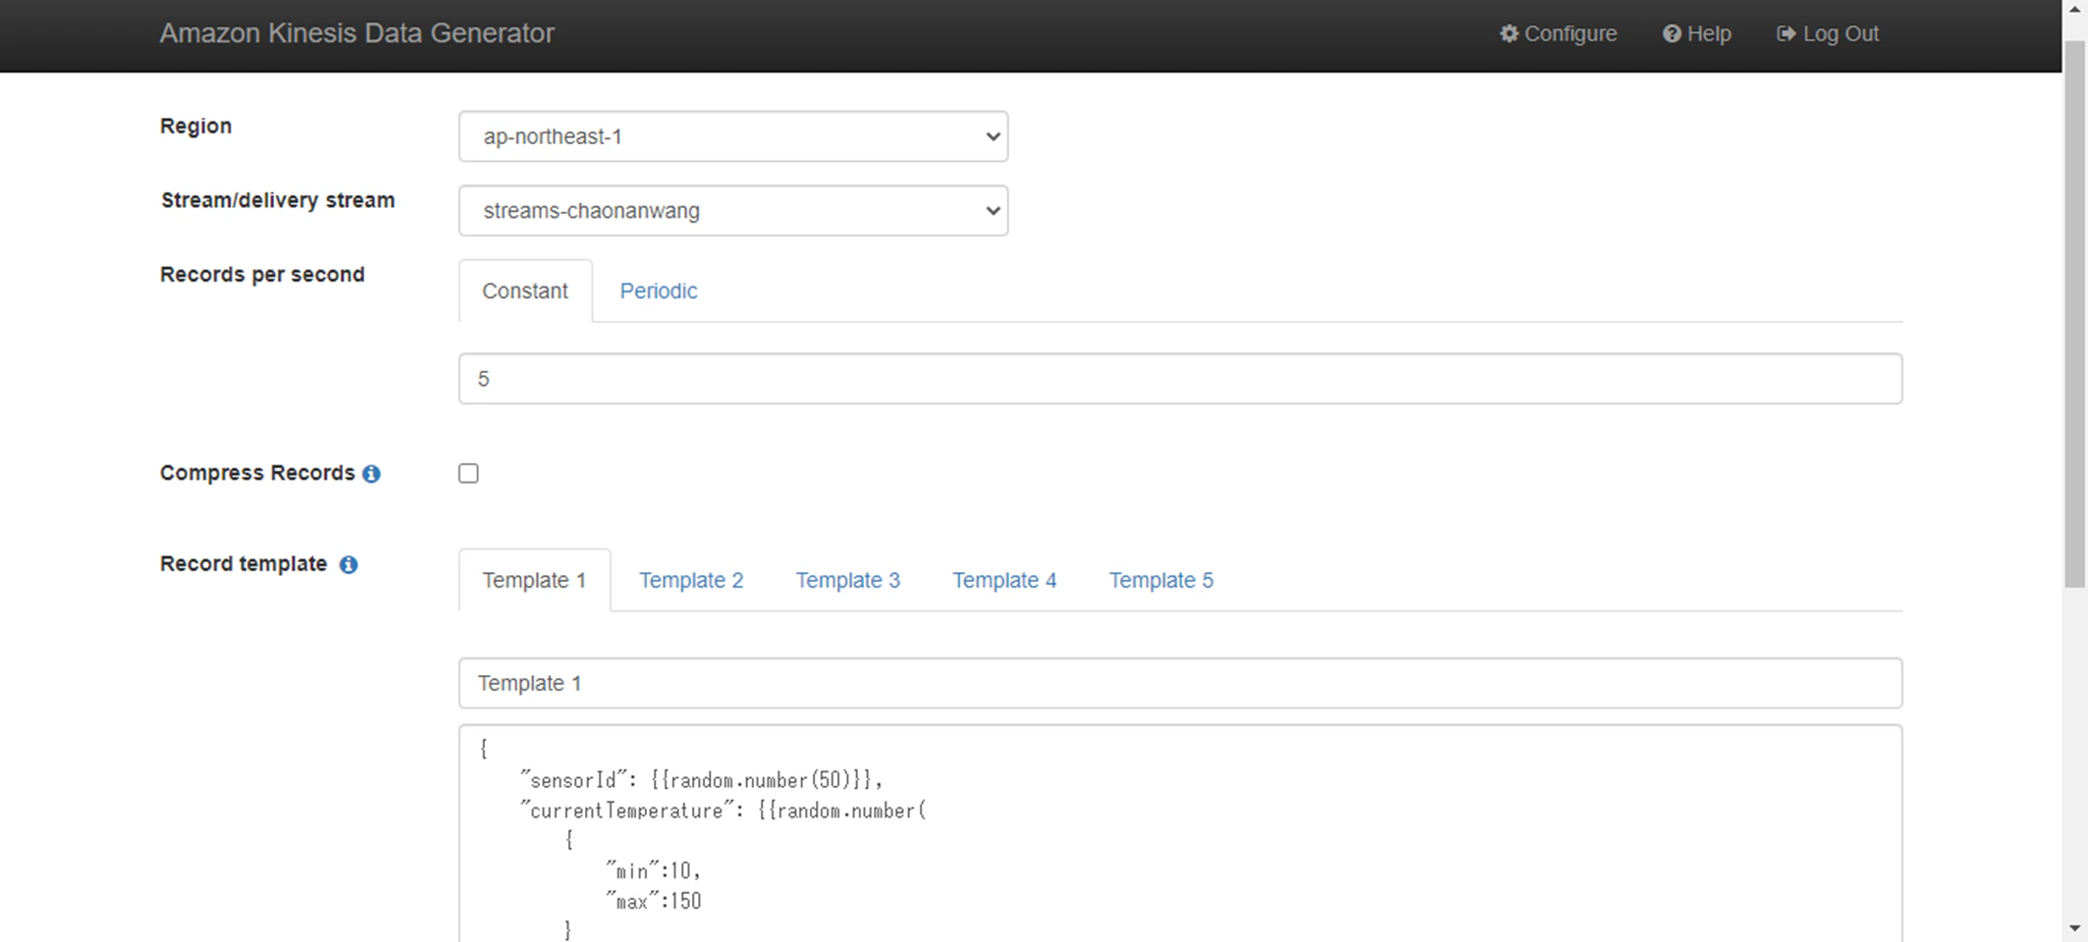Click Amazon Kinesis Data Generator title

pyautogui.click(x=357, y=33)
